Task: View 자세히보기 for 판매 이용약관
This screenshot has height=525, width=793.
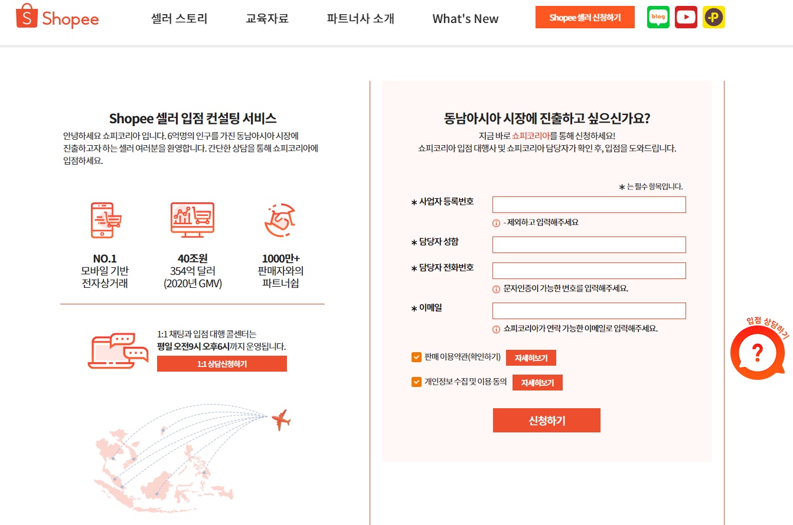Action: click(x=531, y=358)
